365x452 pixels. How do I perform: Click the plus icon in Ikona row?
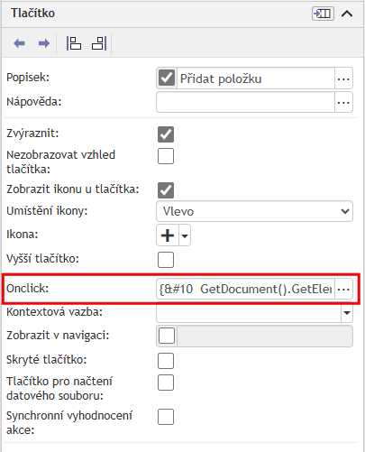(168, 235)
